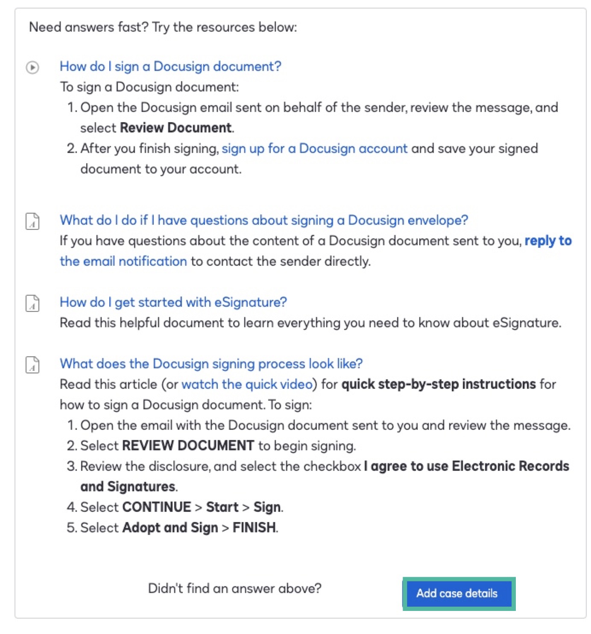591x634 pixels.
Task: Select the article icon for the signing process topic
Action: 32,364
